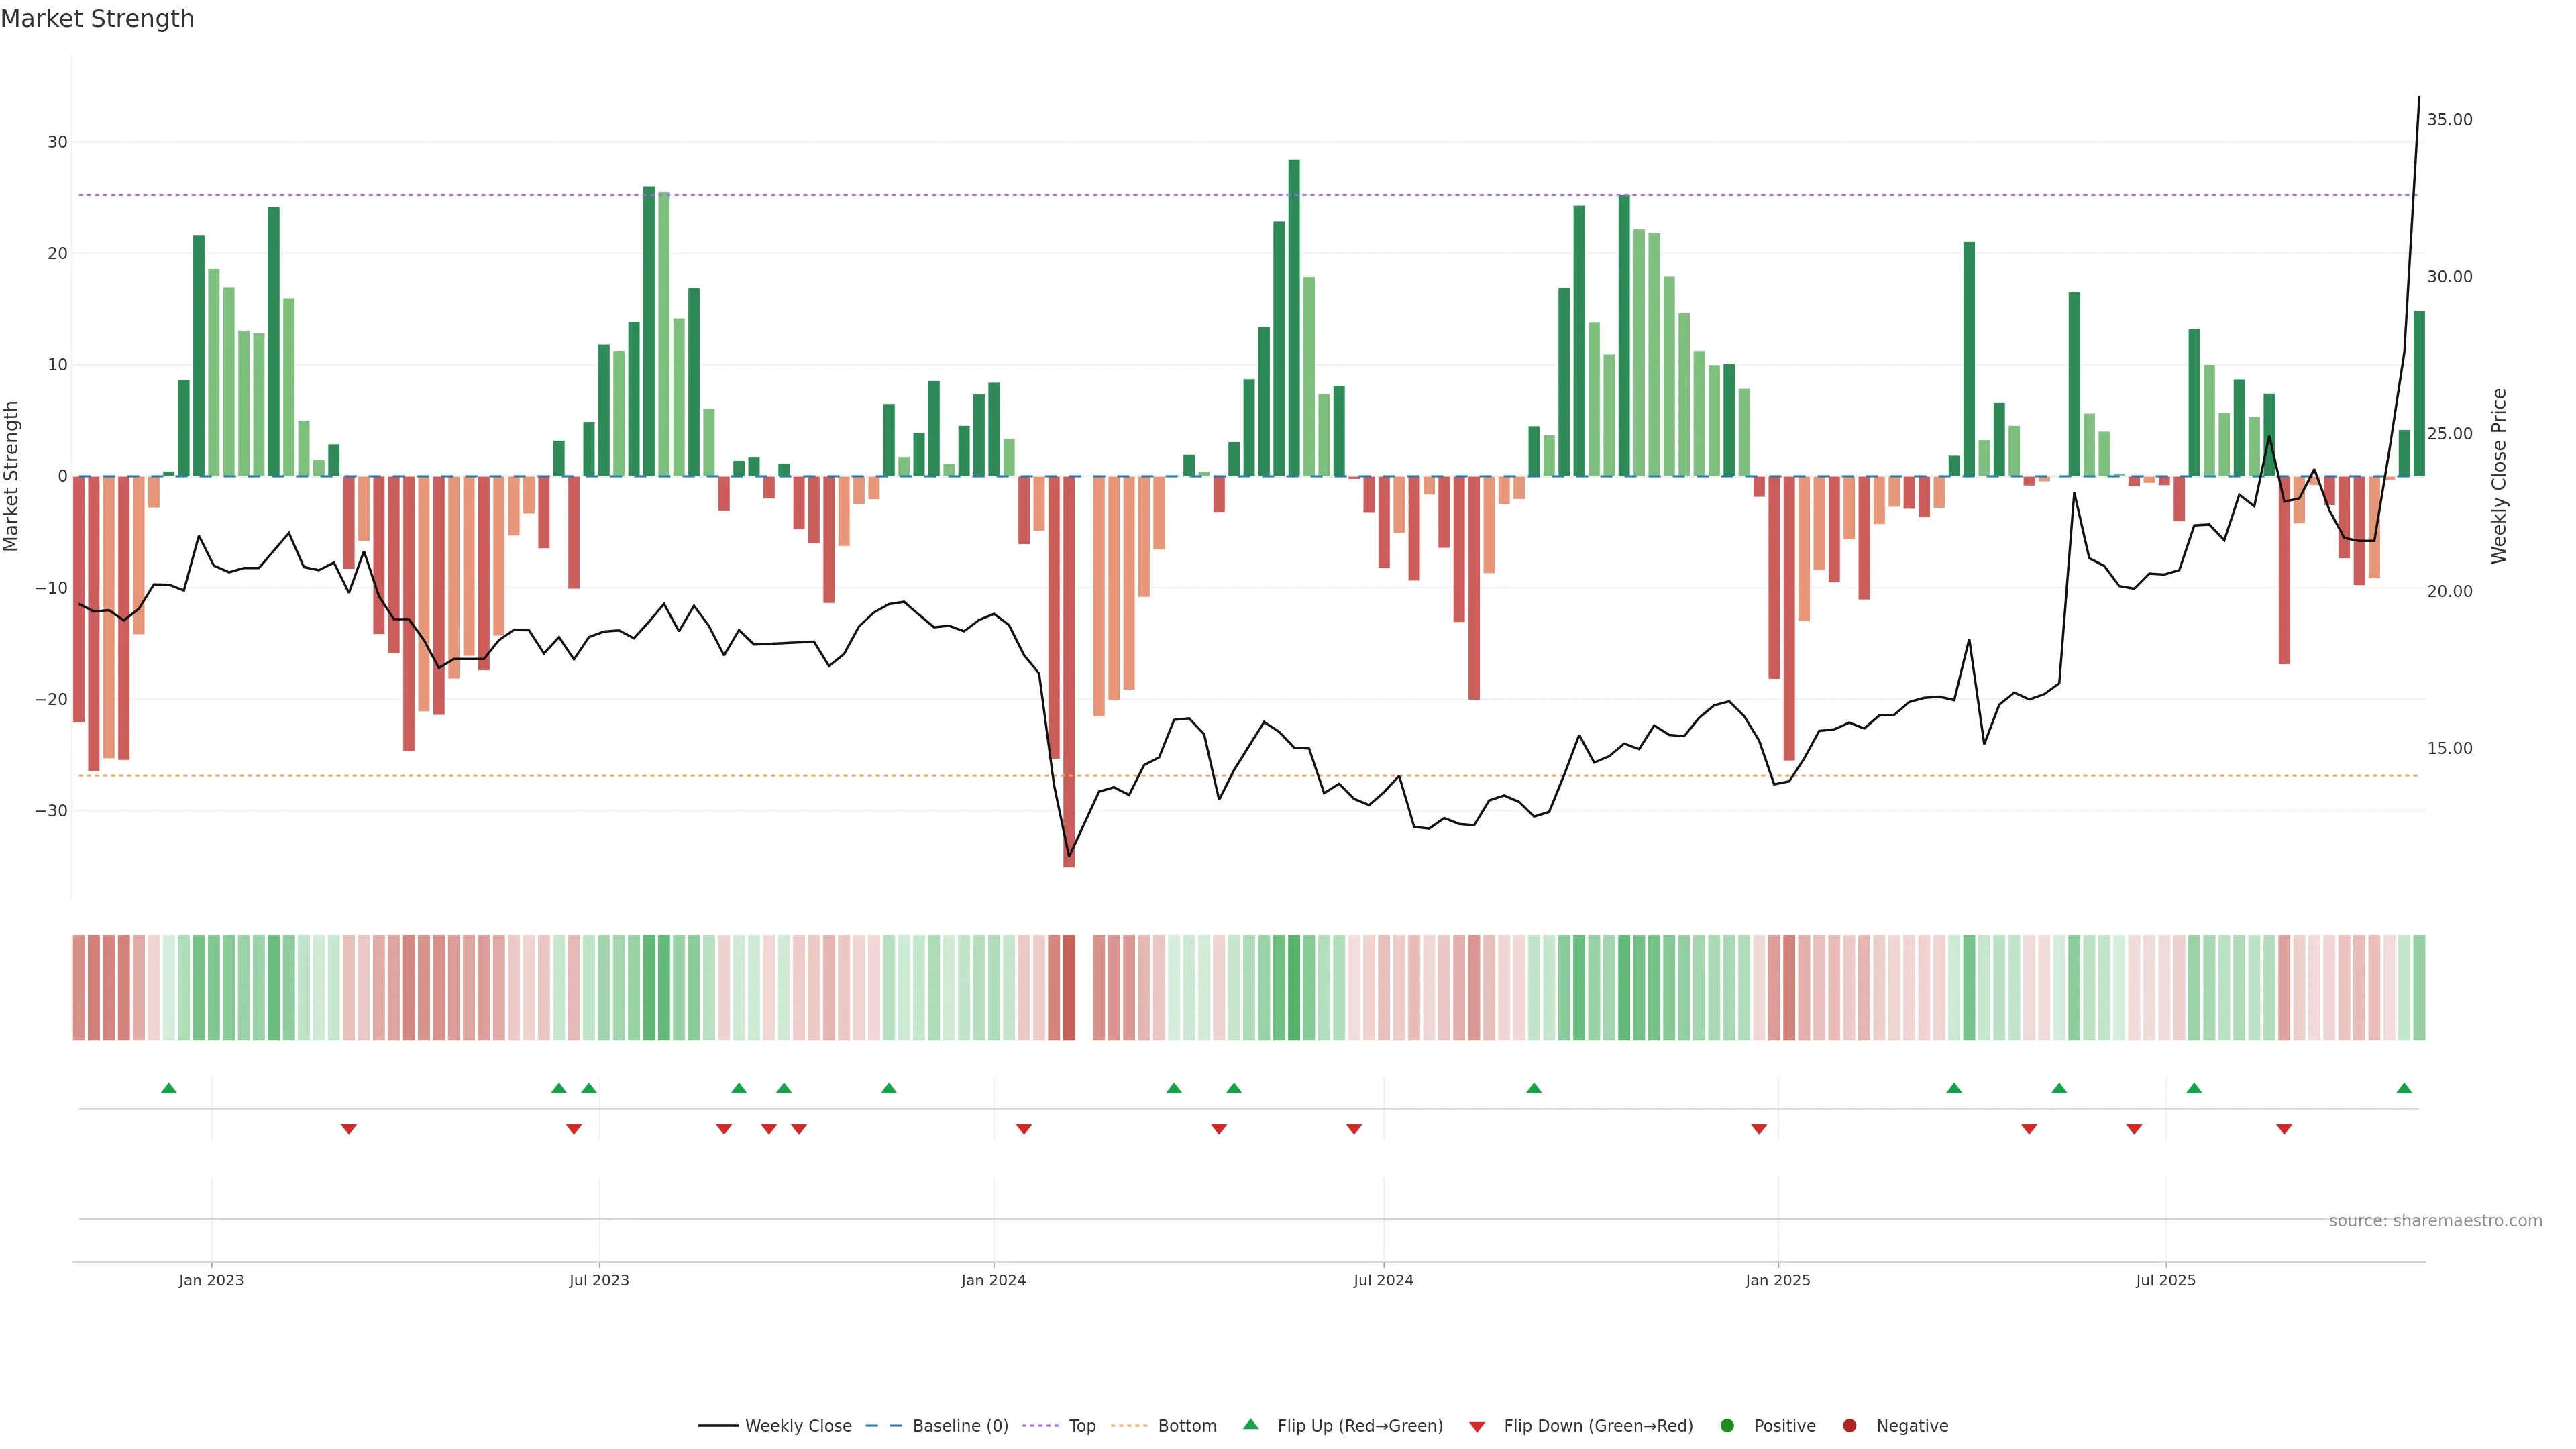Click the source: sharemaestro.com text
This screenshot has width=2576, height=1449.
point(2435,1221)
